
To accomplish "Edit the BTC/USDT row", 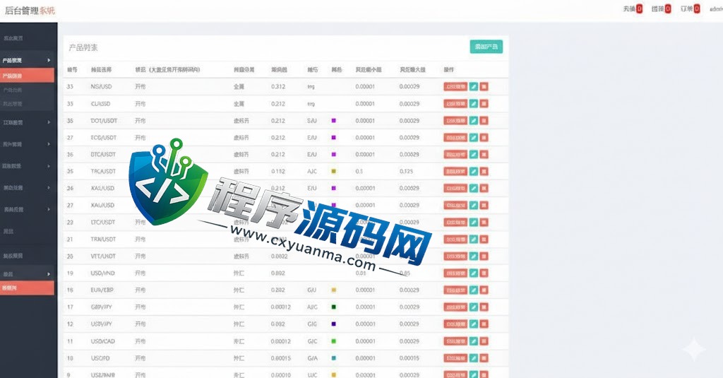I will pyautogui.click(x=474, y=154).
